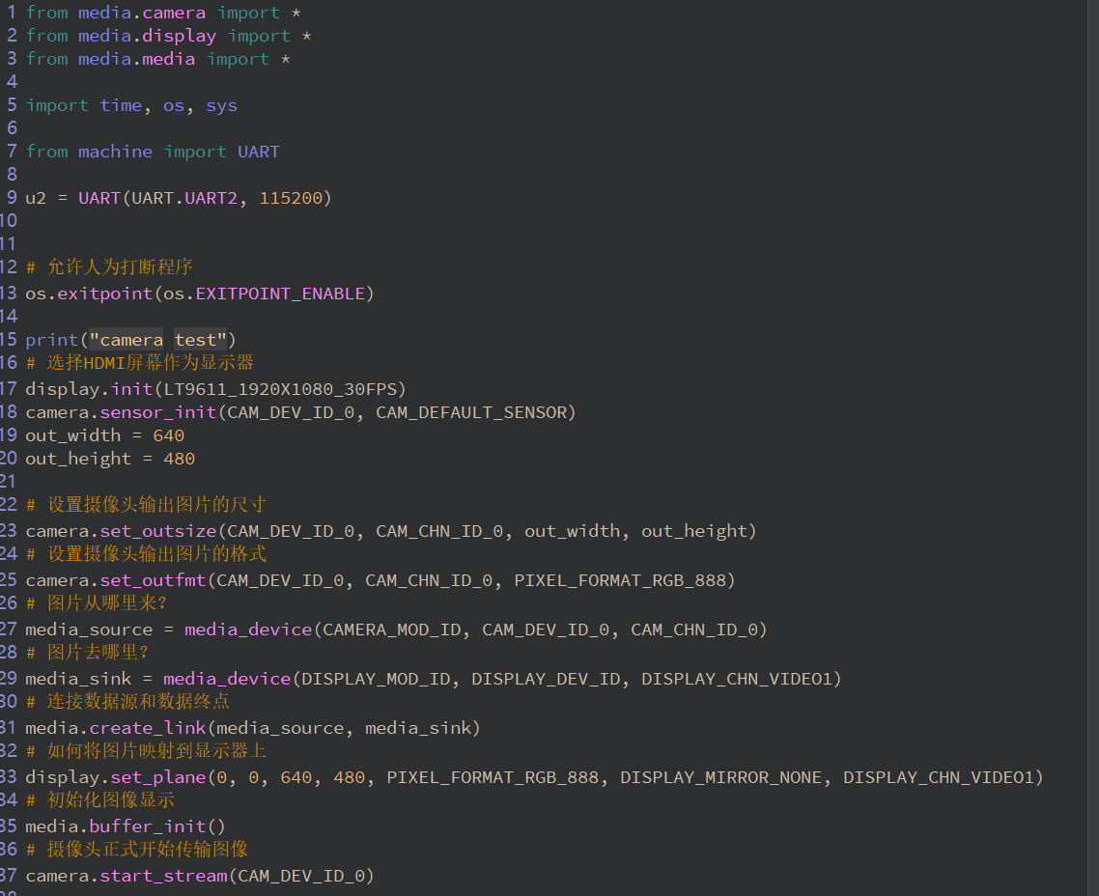Click the comment text mentioning HDMI
The width and height of the screenshot is (1099, 896).
[x=150, y=364]
